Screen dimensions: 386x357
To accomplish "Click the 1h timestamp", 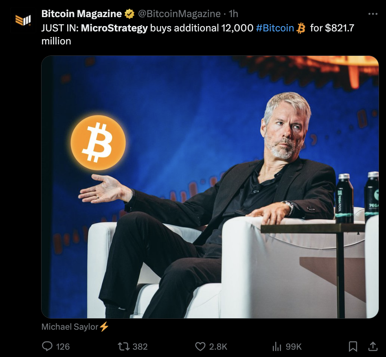I will (x=233, y=14).
